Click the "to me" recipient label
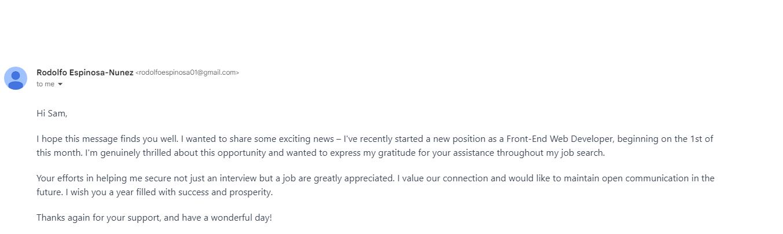The width and height of the screenshot is (783, 234). coord(45,84)
